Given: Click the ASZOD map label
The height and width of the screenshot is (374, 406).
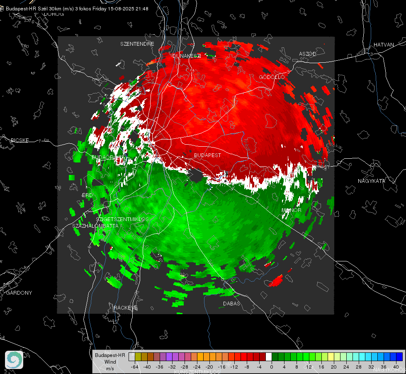Looking at the screenshot, I should pos(308,54).
